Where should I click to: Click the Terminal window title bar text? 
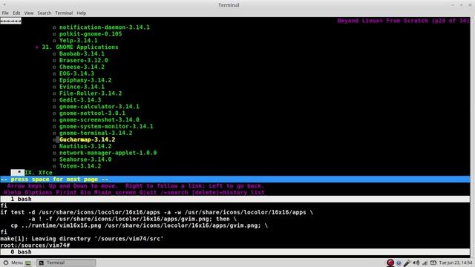pyautogui.click(x=229, y=5)
